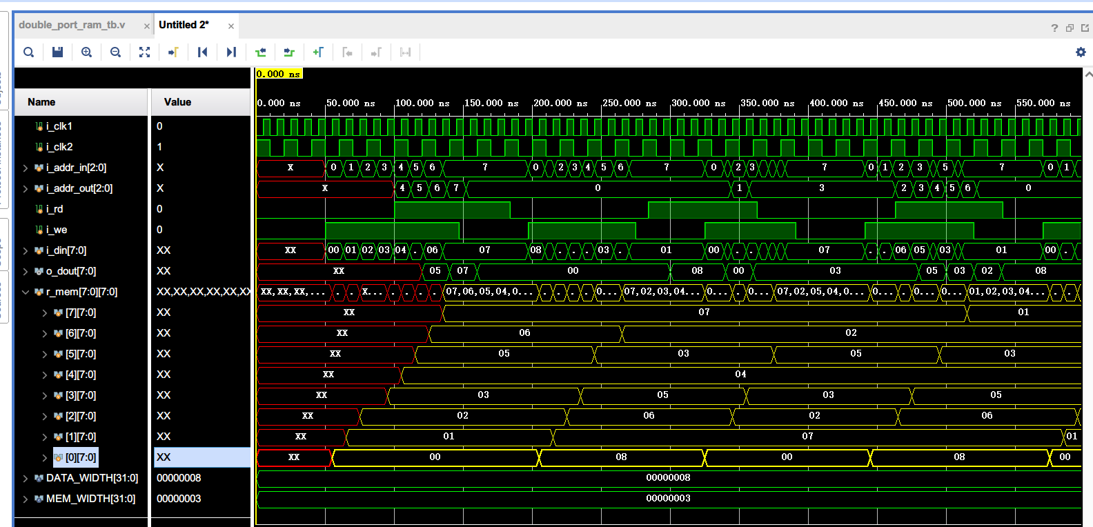Add a marker to the waveform
1093x527 pixels.
(x=318, y=52)
